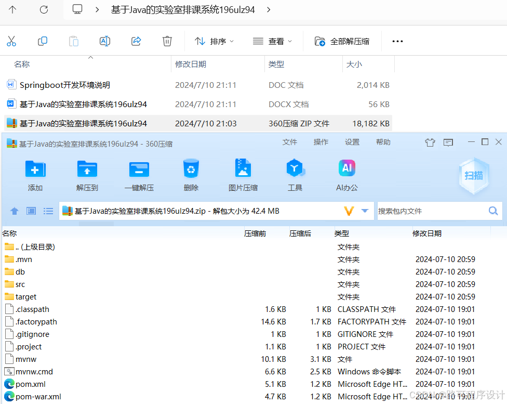Open the 查看 view dropdown
The width and height of the screenshot is (507, 404).
[272, 42]
